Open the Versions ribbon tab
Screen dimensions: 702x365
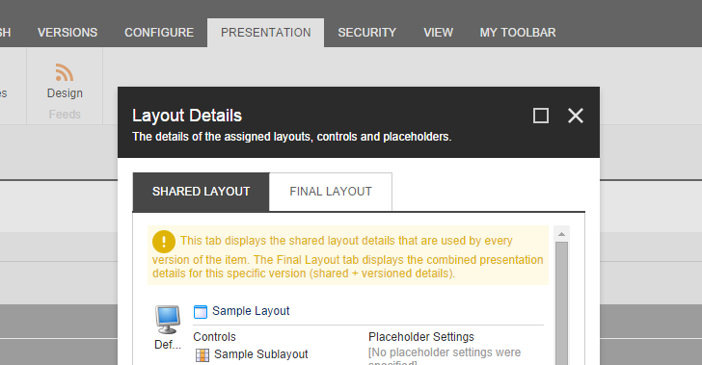[67, 33]
